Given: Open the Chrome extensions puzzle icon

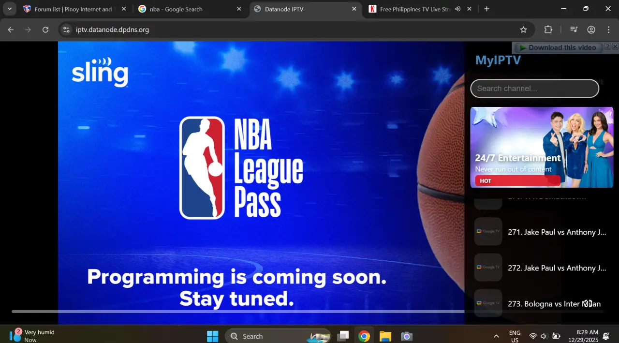Looking at the screenshot, I should click(x=548, y=30).
